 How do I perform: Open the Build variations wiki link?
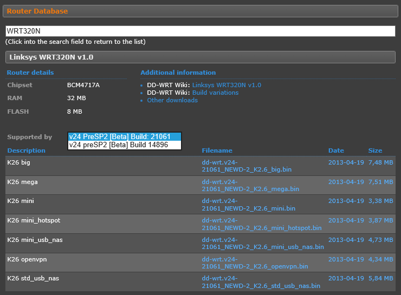pos(215,93)
